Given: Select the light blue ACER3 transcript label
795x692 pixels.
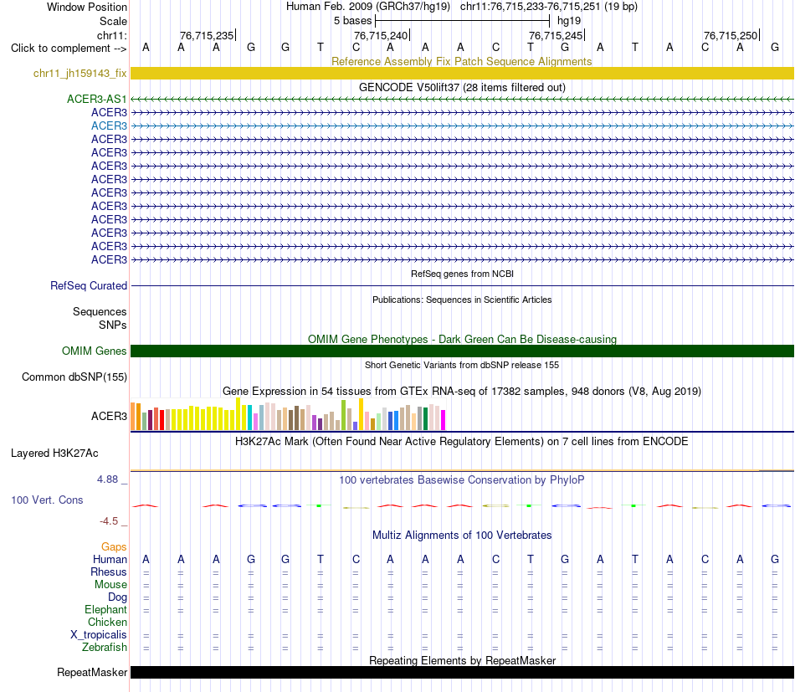Looking at the screenshot, I should click(x=109, y=126).
